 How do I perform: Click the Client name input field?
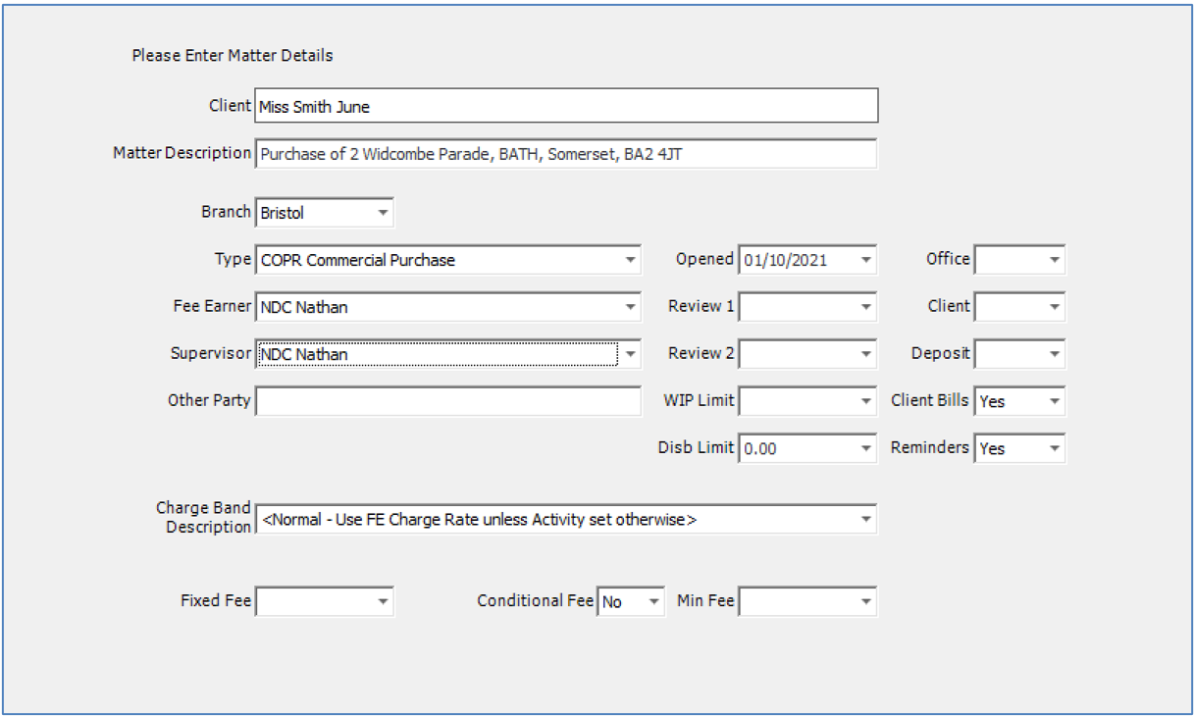click(x=565, y=107)
